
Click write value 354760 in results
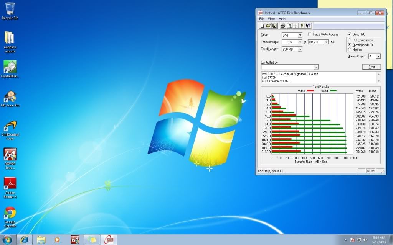click(360, 152)
